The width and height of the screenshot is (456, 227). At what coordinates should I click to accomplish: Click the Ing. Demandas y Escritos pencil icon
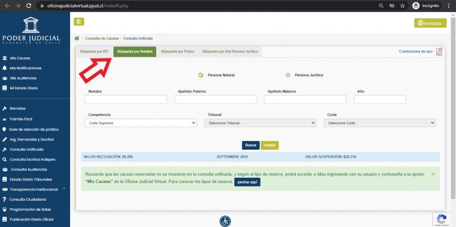(x=4, y=139)
